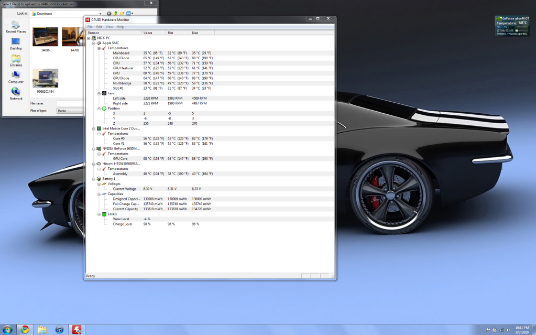Open Libraries in the upload dialog sidebar
The width and height of the screenshot is (536, 335).
pos(16,61)
